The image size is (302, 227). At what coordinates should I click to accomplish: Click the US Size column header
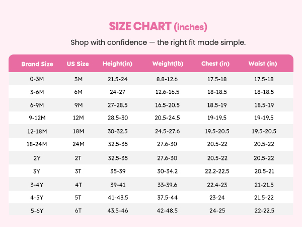[x=78, y=64]
